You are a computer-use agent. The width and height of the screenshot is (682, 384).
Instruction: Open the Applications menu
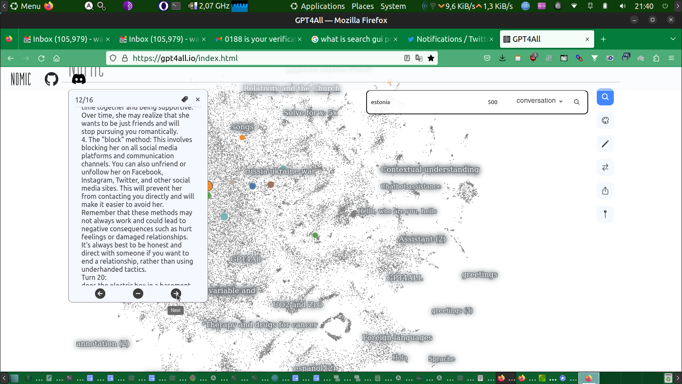tap(318, 6)
